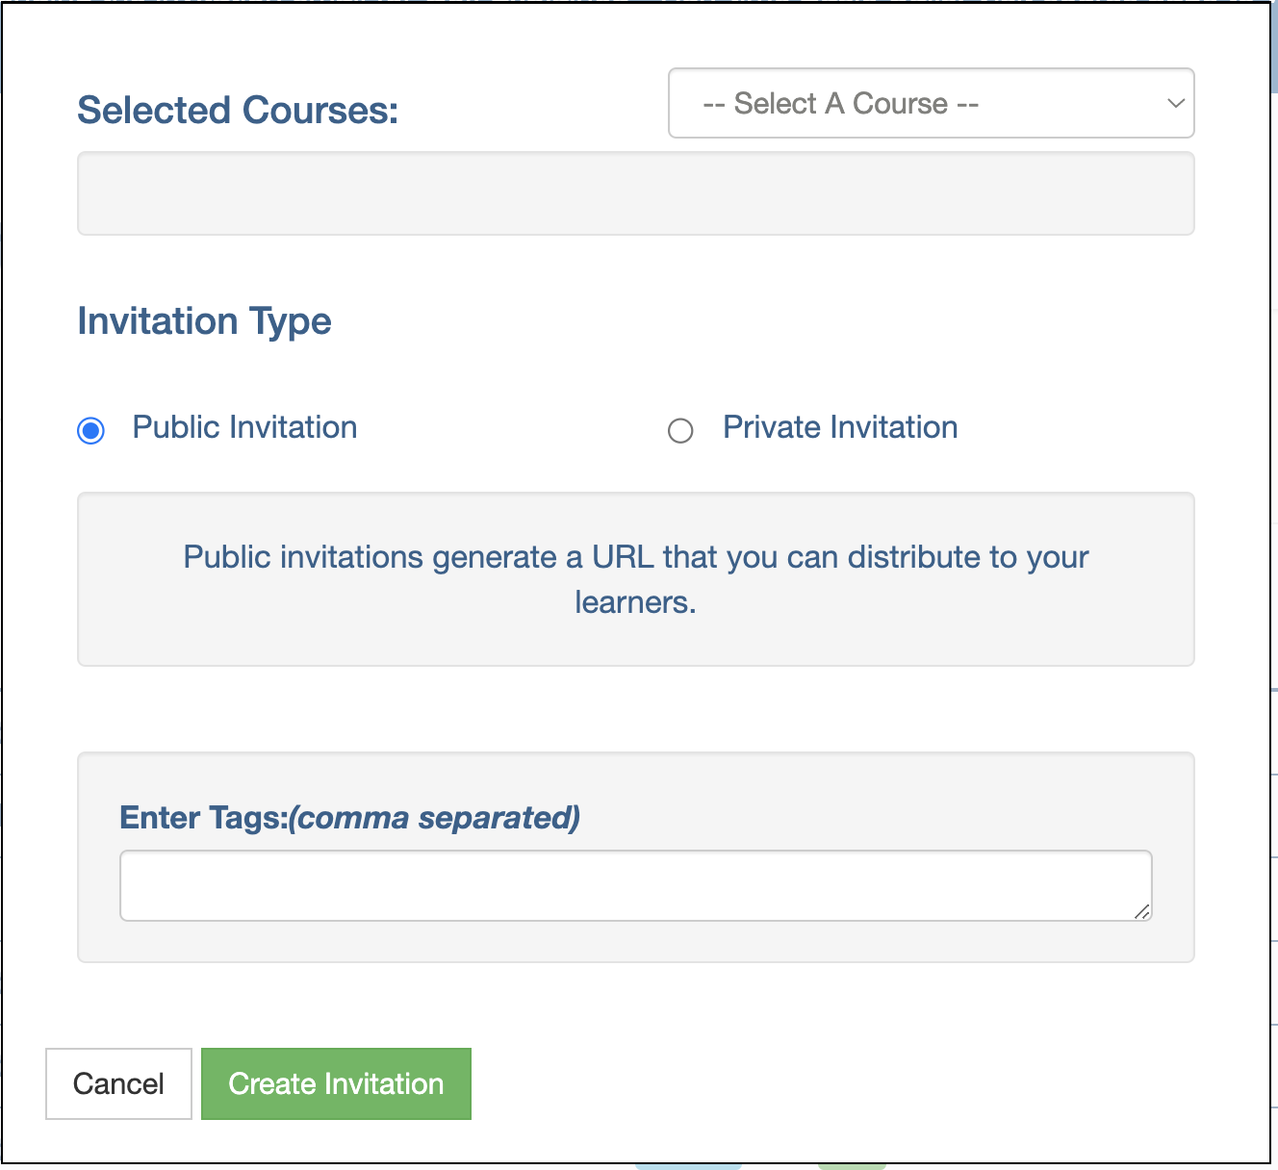This screenshot has width=1278, height=1170.
Task: Click the 'Public Invitation' label text
Action: pos(244,427)
